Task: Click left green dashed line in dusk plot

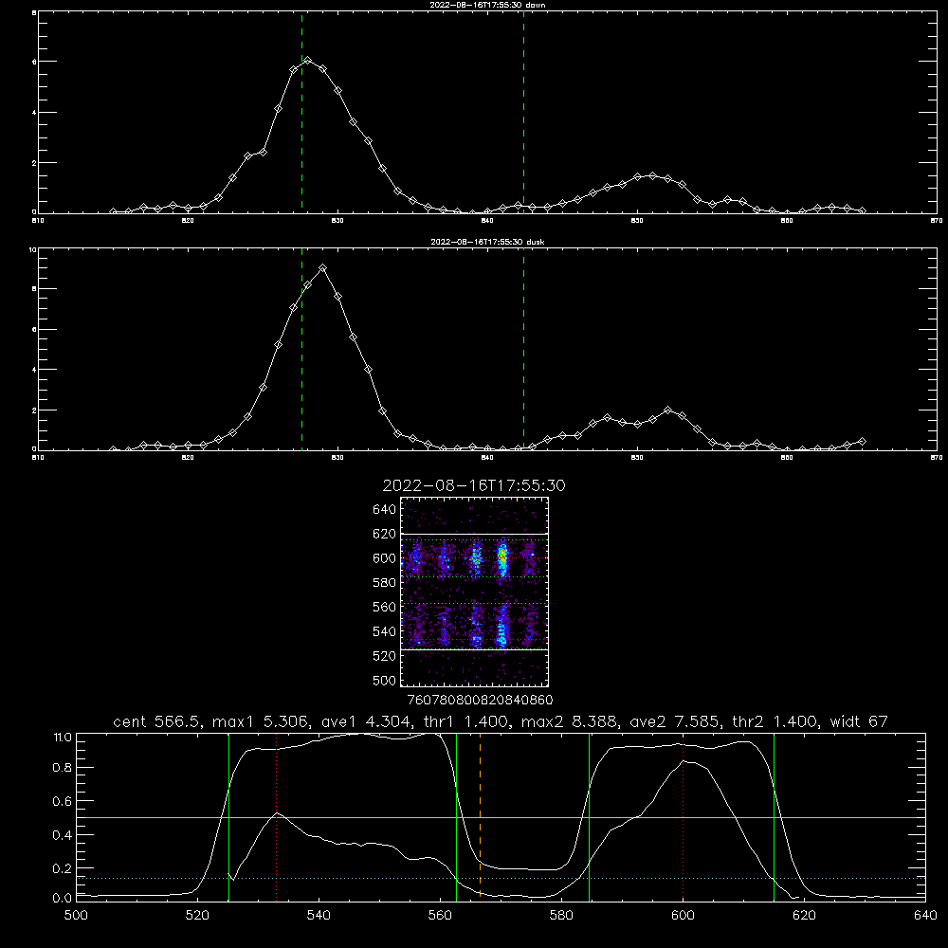Action: (301, 350)
